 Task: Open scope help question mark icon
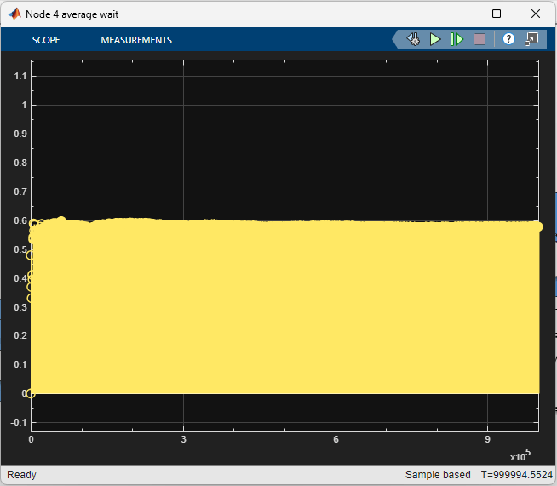(508, 39)
